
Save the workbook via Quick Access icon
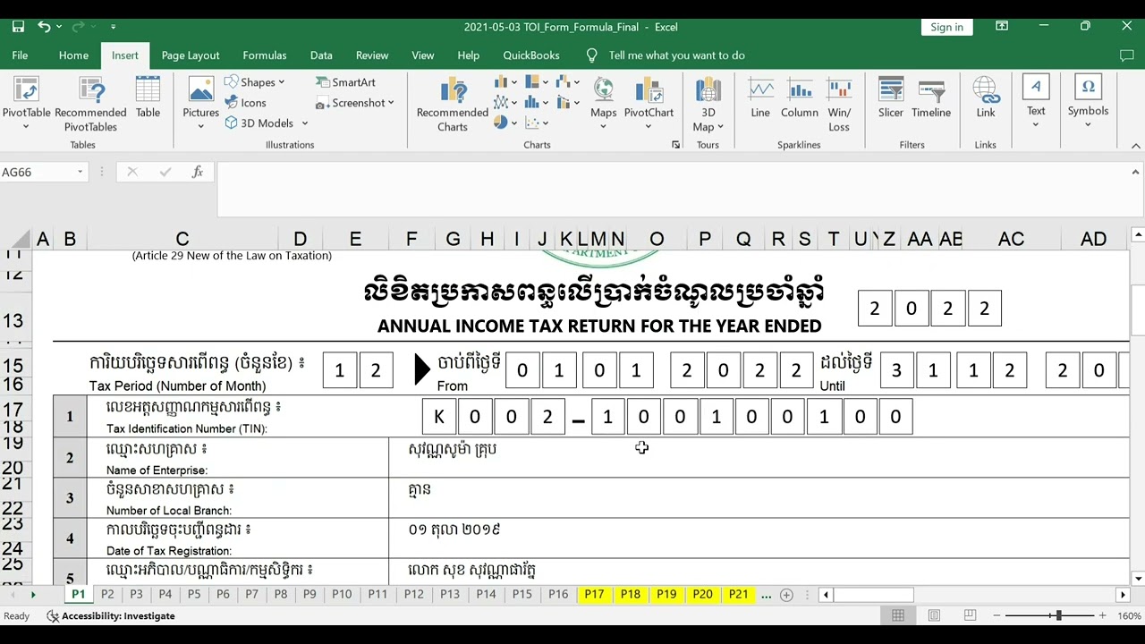tap(18, 27)
